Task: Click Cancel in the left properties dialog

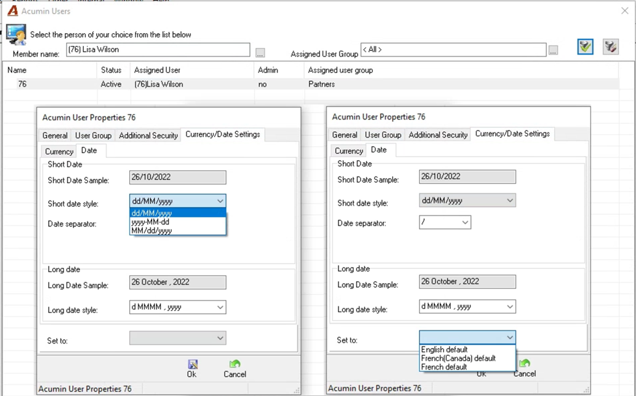Action: 235,369
